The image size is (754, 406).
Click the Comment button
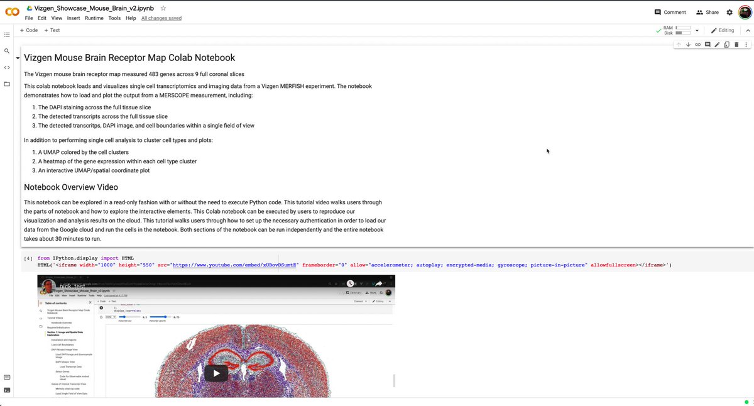[670, 12]
